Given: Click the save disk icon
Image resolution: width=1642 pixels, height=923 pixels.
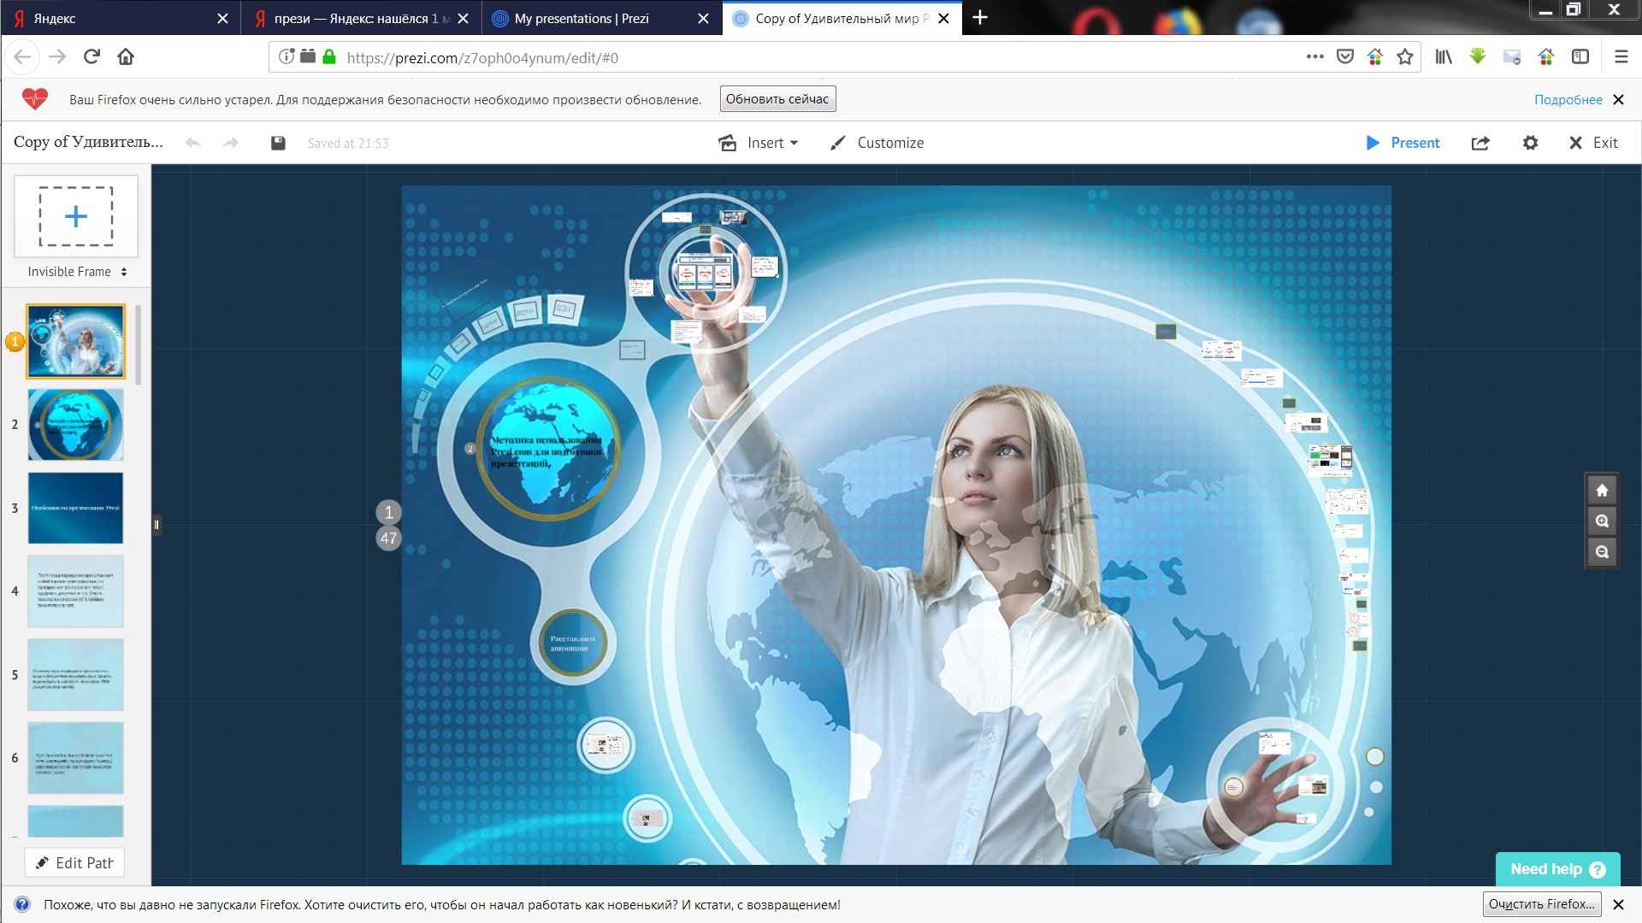Looking at the screenshot, I should tap(278, 143).
